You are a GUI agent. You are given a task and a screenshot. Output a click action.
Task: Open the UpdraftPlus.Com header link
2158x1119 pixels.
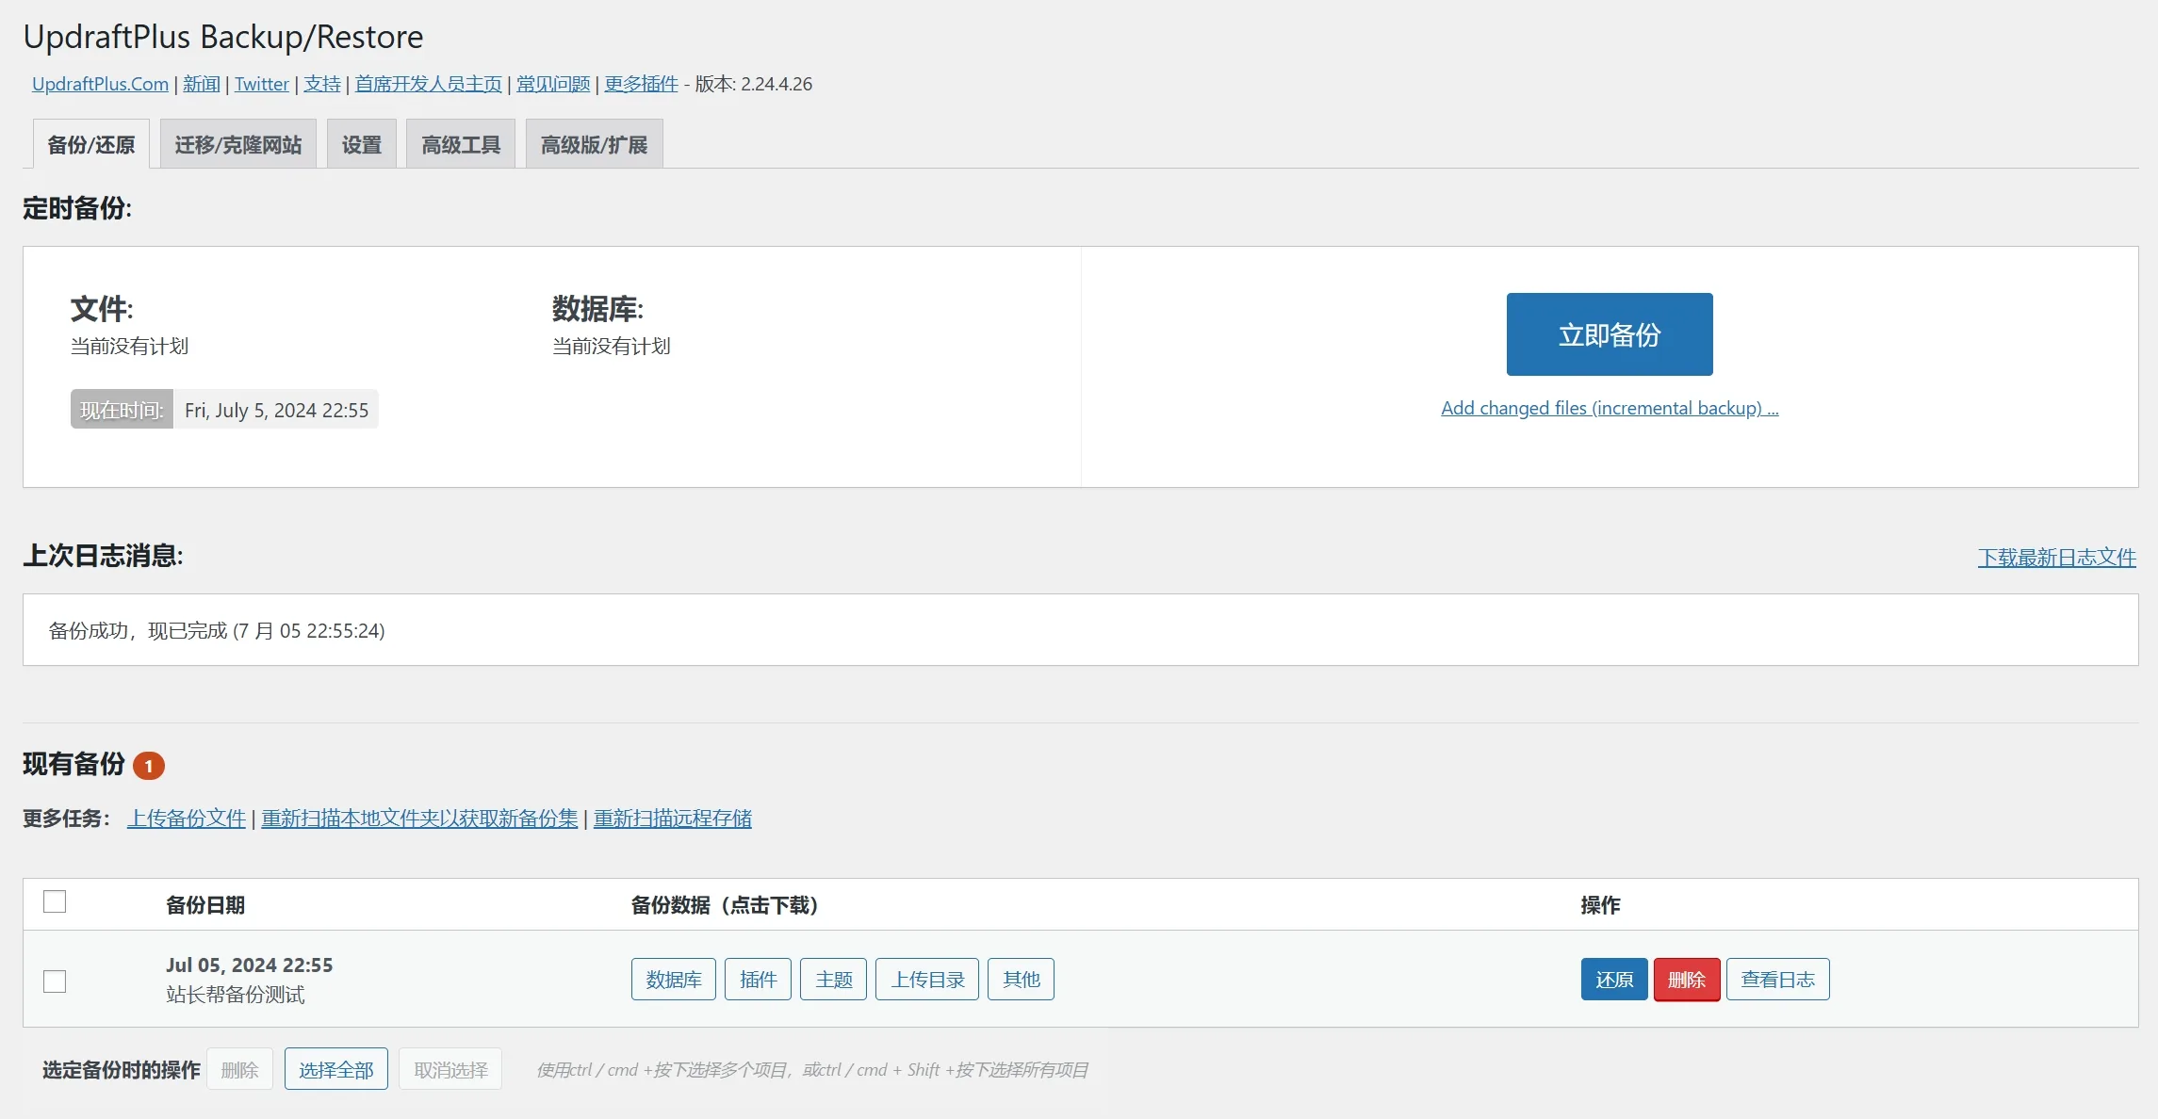tap(100, 84)
